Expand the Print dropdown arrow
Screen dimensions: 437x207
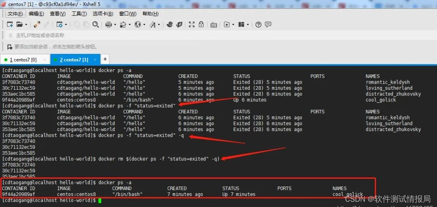[115, 25]
